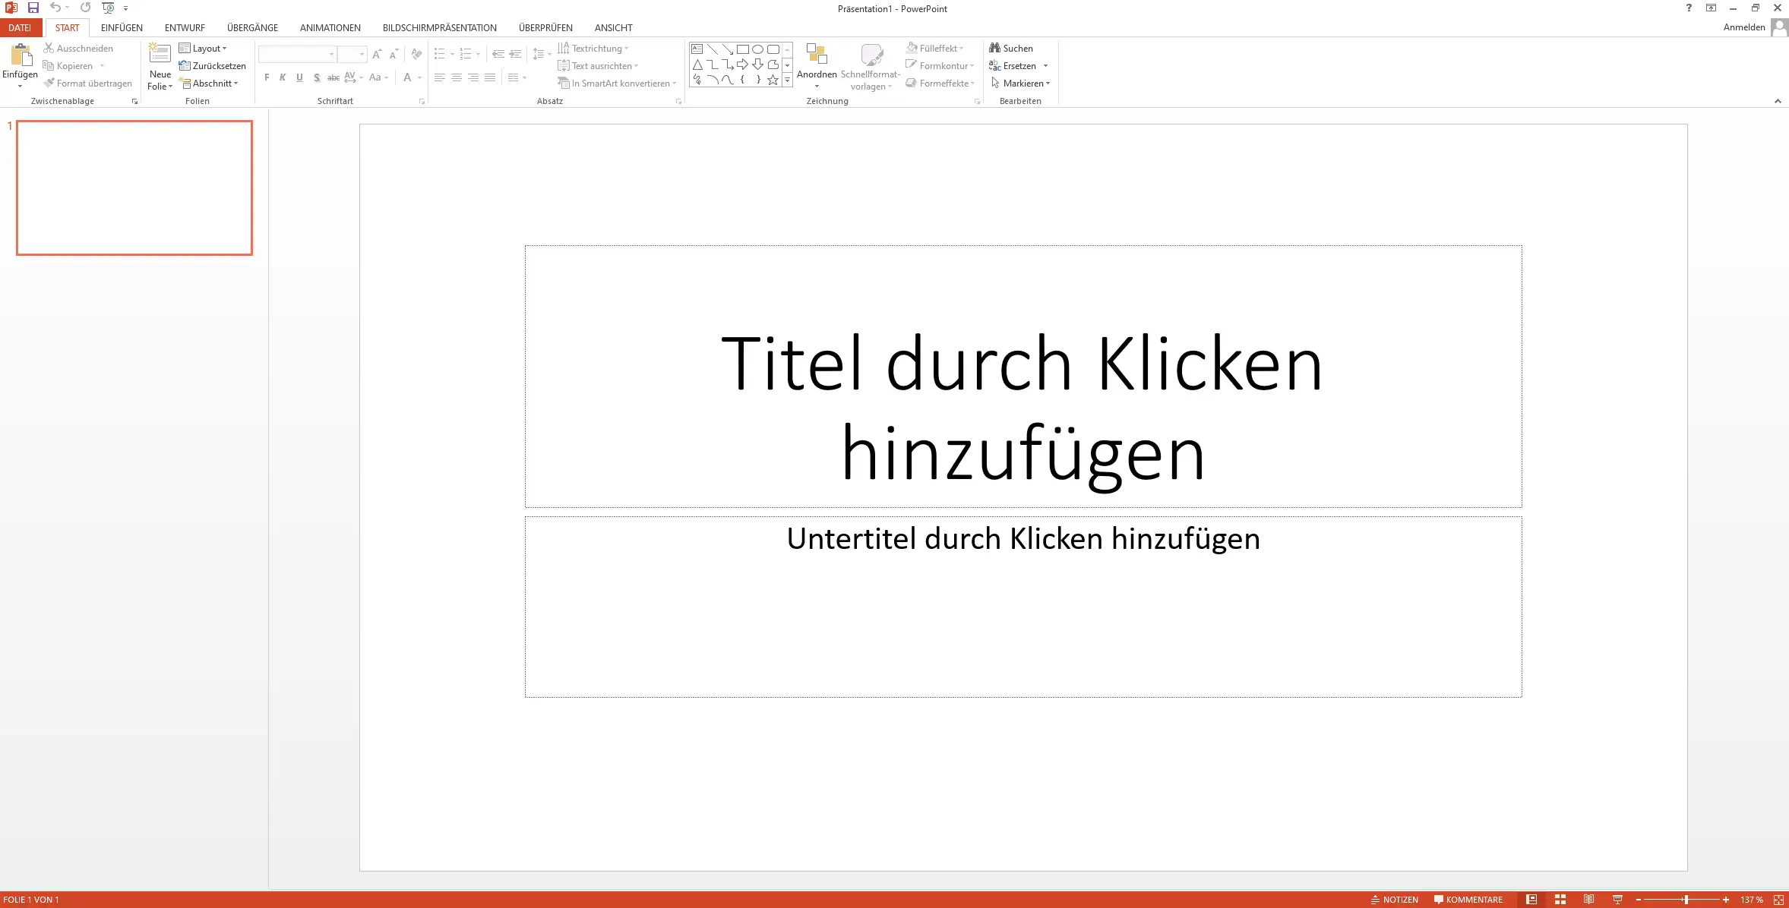Click Anmelden to sign in
Viewport: 1789px width, 908px height.
(x=1743, y=27)
